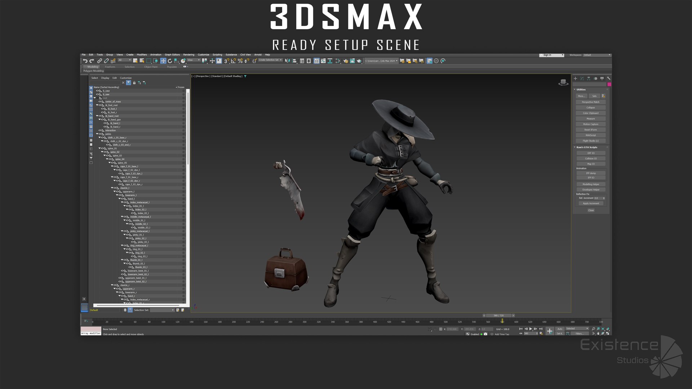This screenshot has height=389, width=692.
Task: Open the Time Configuration icon
Action: (x=541, y=334)
